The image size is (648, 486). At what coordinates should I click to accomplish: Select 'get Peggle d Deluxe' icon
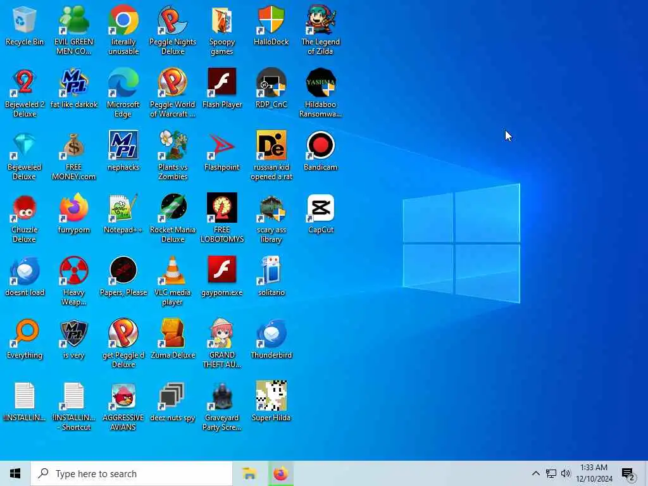pyautogui.click(x=123, y=344)
